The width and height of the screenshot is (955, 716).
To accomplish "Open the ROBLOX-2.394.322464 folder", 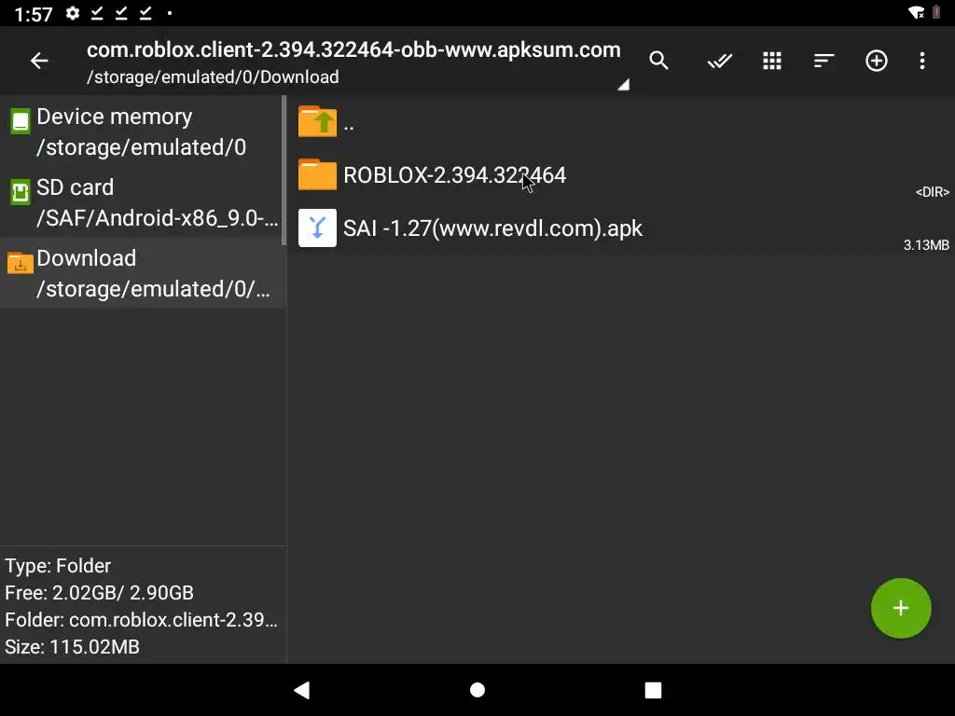I will pyautogui.click(x=620, y=174).
